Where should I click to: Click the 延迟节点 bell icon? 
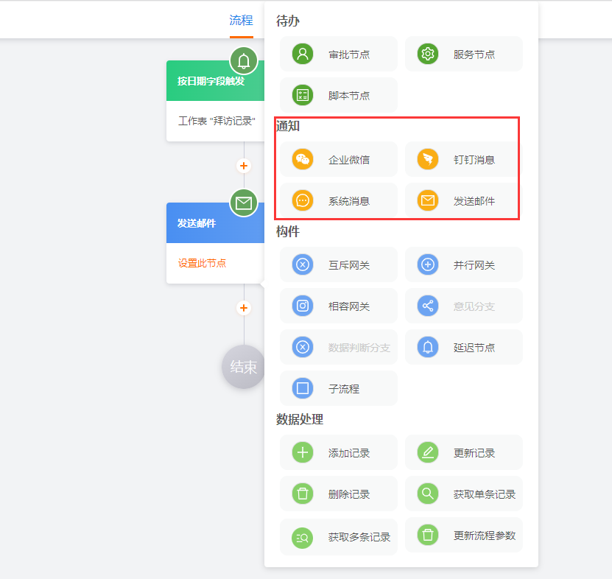428,347
